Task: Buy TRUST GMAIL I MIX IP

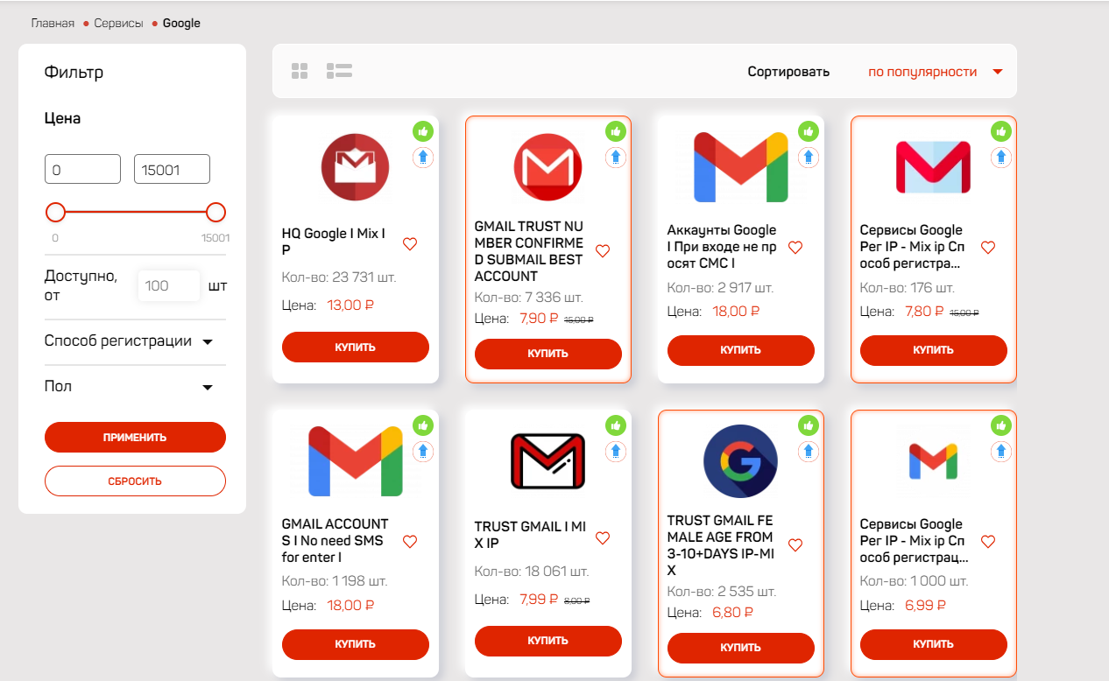Action: point(548,641)
